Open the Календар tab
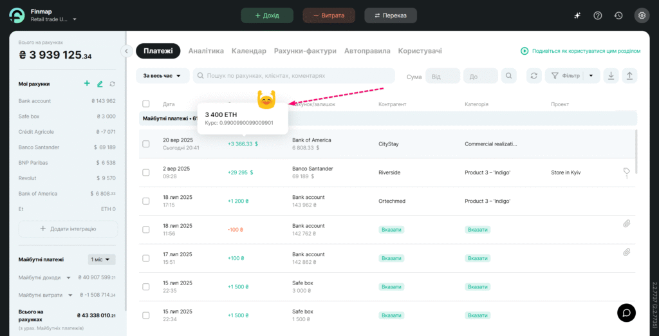This screenshot has height=336, width=659. click(248, 51)
